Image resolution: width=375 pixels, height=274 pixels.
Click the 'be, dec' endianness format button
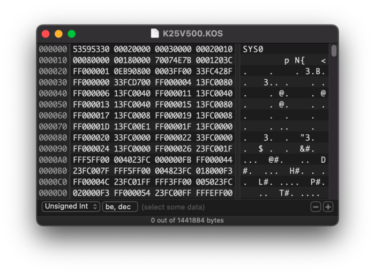pyautogui.click(x=120, y=207)
